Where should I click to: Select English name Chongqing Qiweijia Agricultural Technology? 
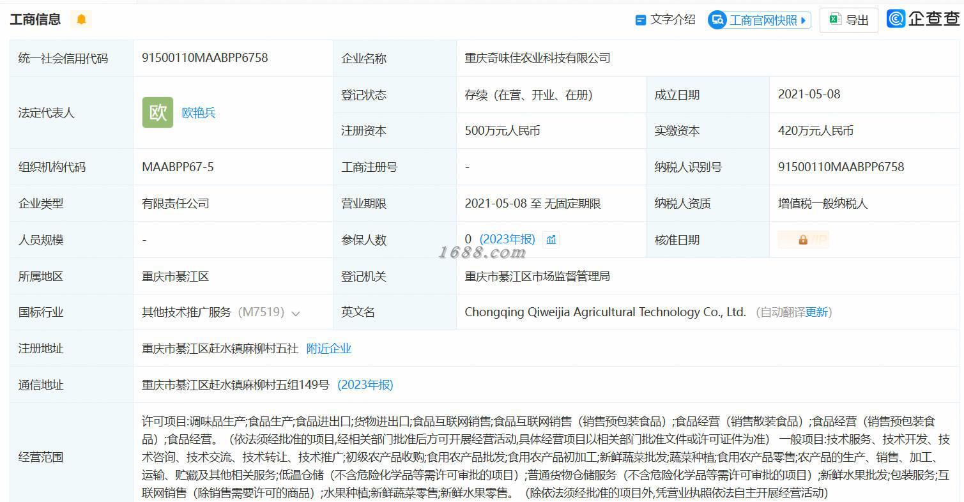point(606,312)
